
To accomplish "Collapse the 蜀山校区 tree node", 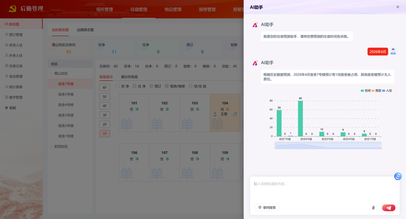I will [x=51, y=73].
